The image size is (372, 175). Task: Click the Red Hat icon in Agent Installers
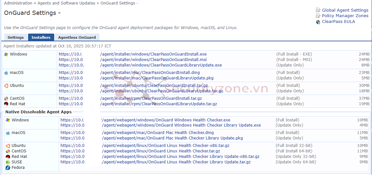(6, 104)
